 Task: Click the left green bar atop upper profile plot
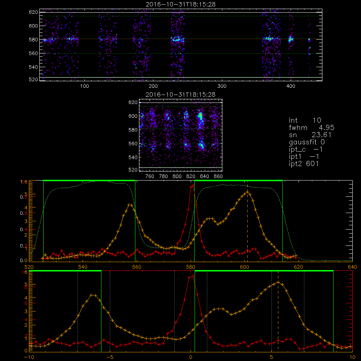(x=89, y=181)
